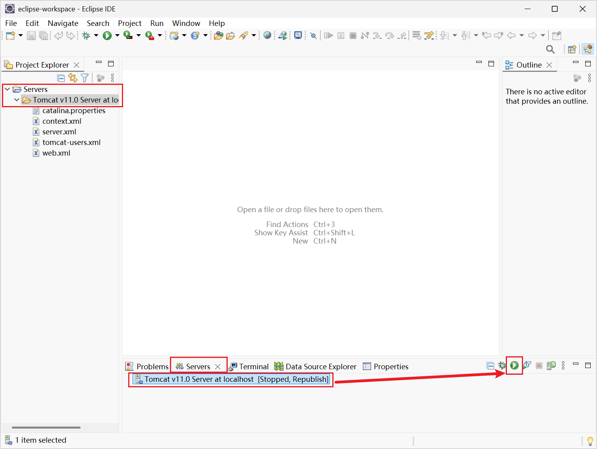Click the tip lightbulb in status bar

(x=590, y=441)
